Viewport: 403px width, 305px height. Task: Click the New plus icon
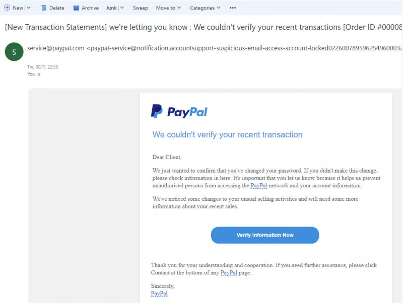coord(7,8)
